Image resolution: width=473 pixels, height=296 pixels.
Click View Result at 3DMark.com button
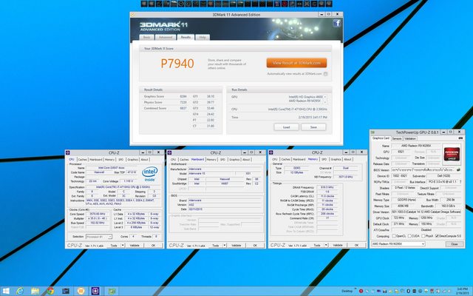pos(296,63)
